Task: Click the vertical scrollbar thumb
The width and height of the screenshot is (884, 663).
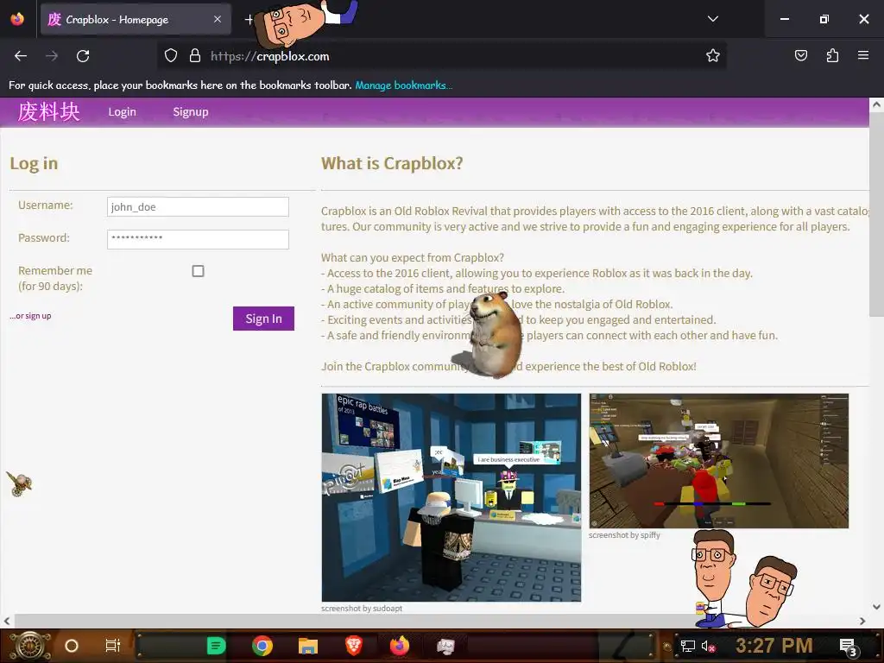Action: coord(876,214)
